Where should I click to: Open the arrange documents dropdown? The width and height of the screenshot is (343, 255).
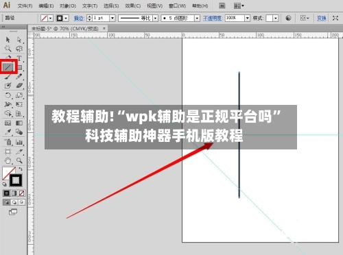(239, 5)
